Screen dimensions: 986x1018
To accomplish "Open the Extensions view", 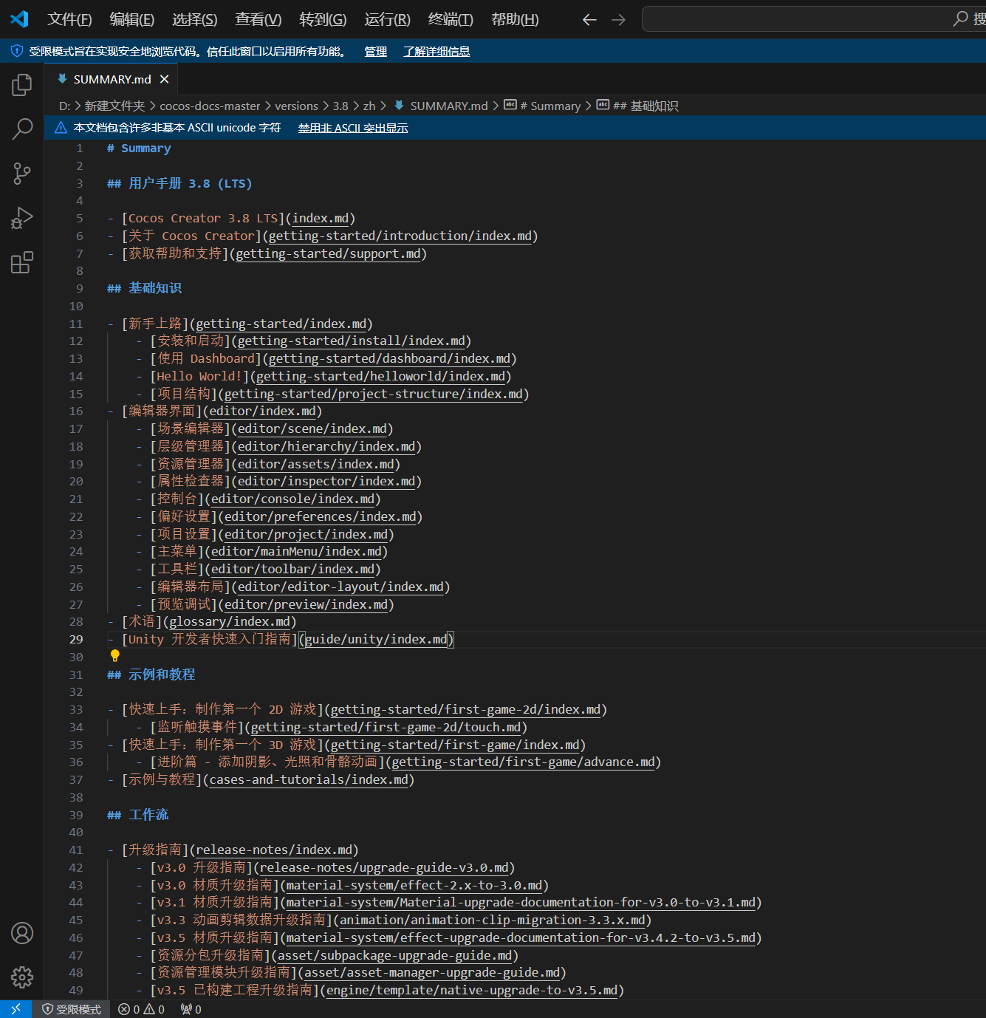I will point(22,262).
